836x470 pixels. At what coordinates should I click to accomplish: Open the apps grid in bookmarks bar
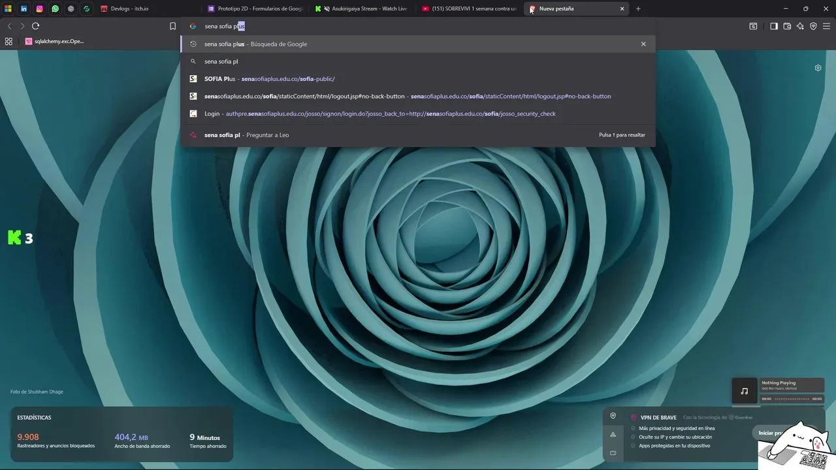coord(8,41)
